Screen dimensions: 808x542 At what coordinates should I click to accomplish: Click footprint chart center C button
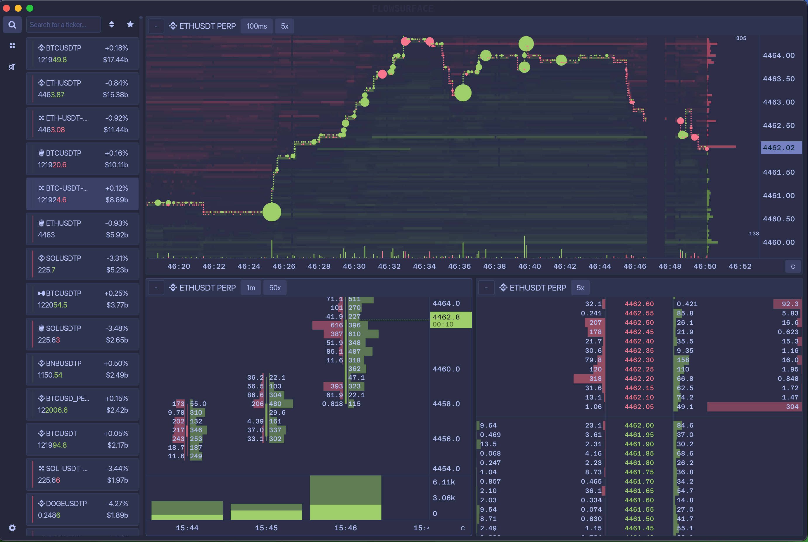click(463, 528)
